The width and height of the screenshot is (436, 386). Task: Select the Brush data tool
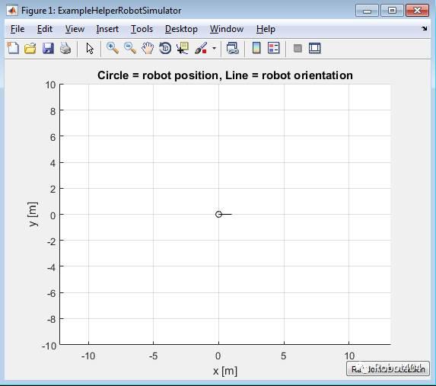point(201,48)
